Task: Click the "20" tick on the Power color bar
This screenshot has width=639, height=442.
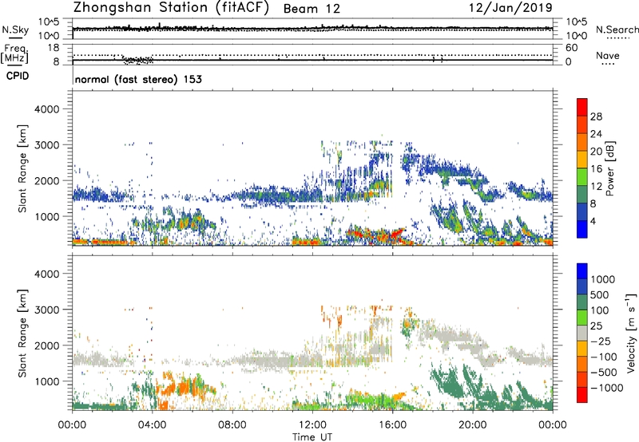Action: 596,152
